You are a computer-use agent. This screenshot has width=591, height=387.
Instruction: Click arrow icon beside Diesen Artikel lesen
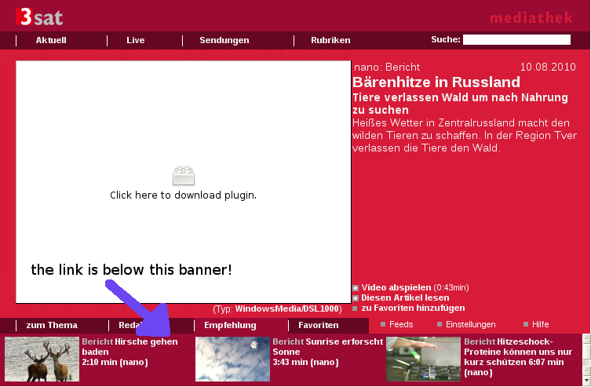point(356,298)
